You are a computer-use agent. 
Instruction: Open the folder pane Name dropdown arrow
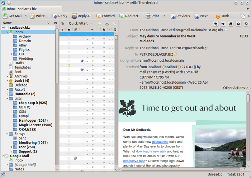tap(48, 23)
